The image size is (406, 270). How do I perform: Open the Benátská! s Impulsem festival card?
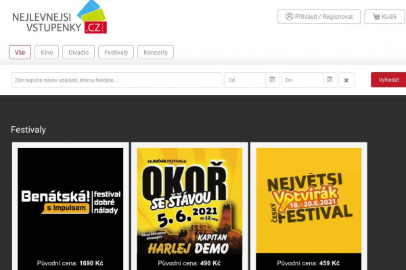tap(70, 206)
